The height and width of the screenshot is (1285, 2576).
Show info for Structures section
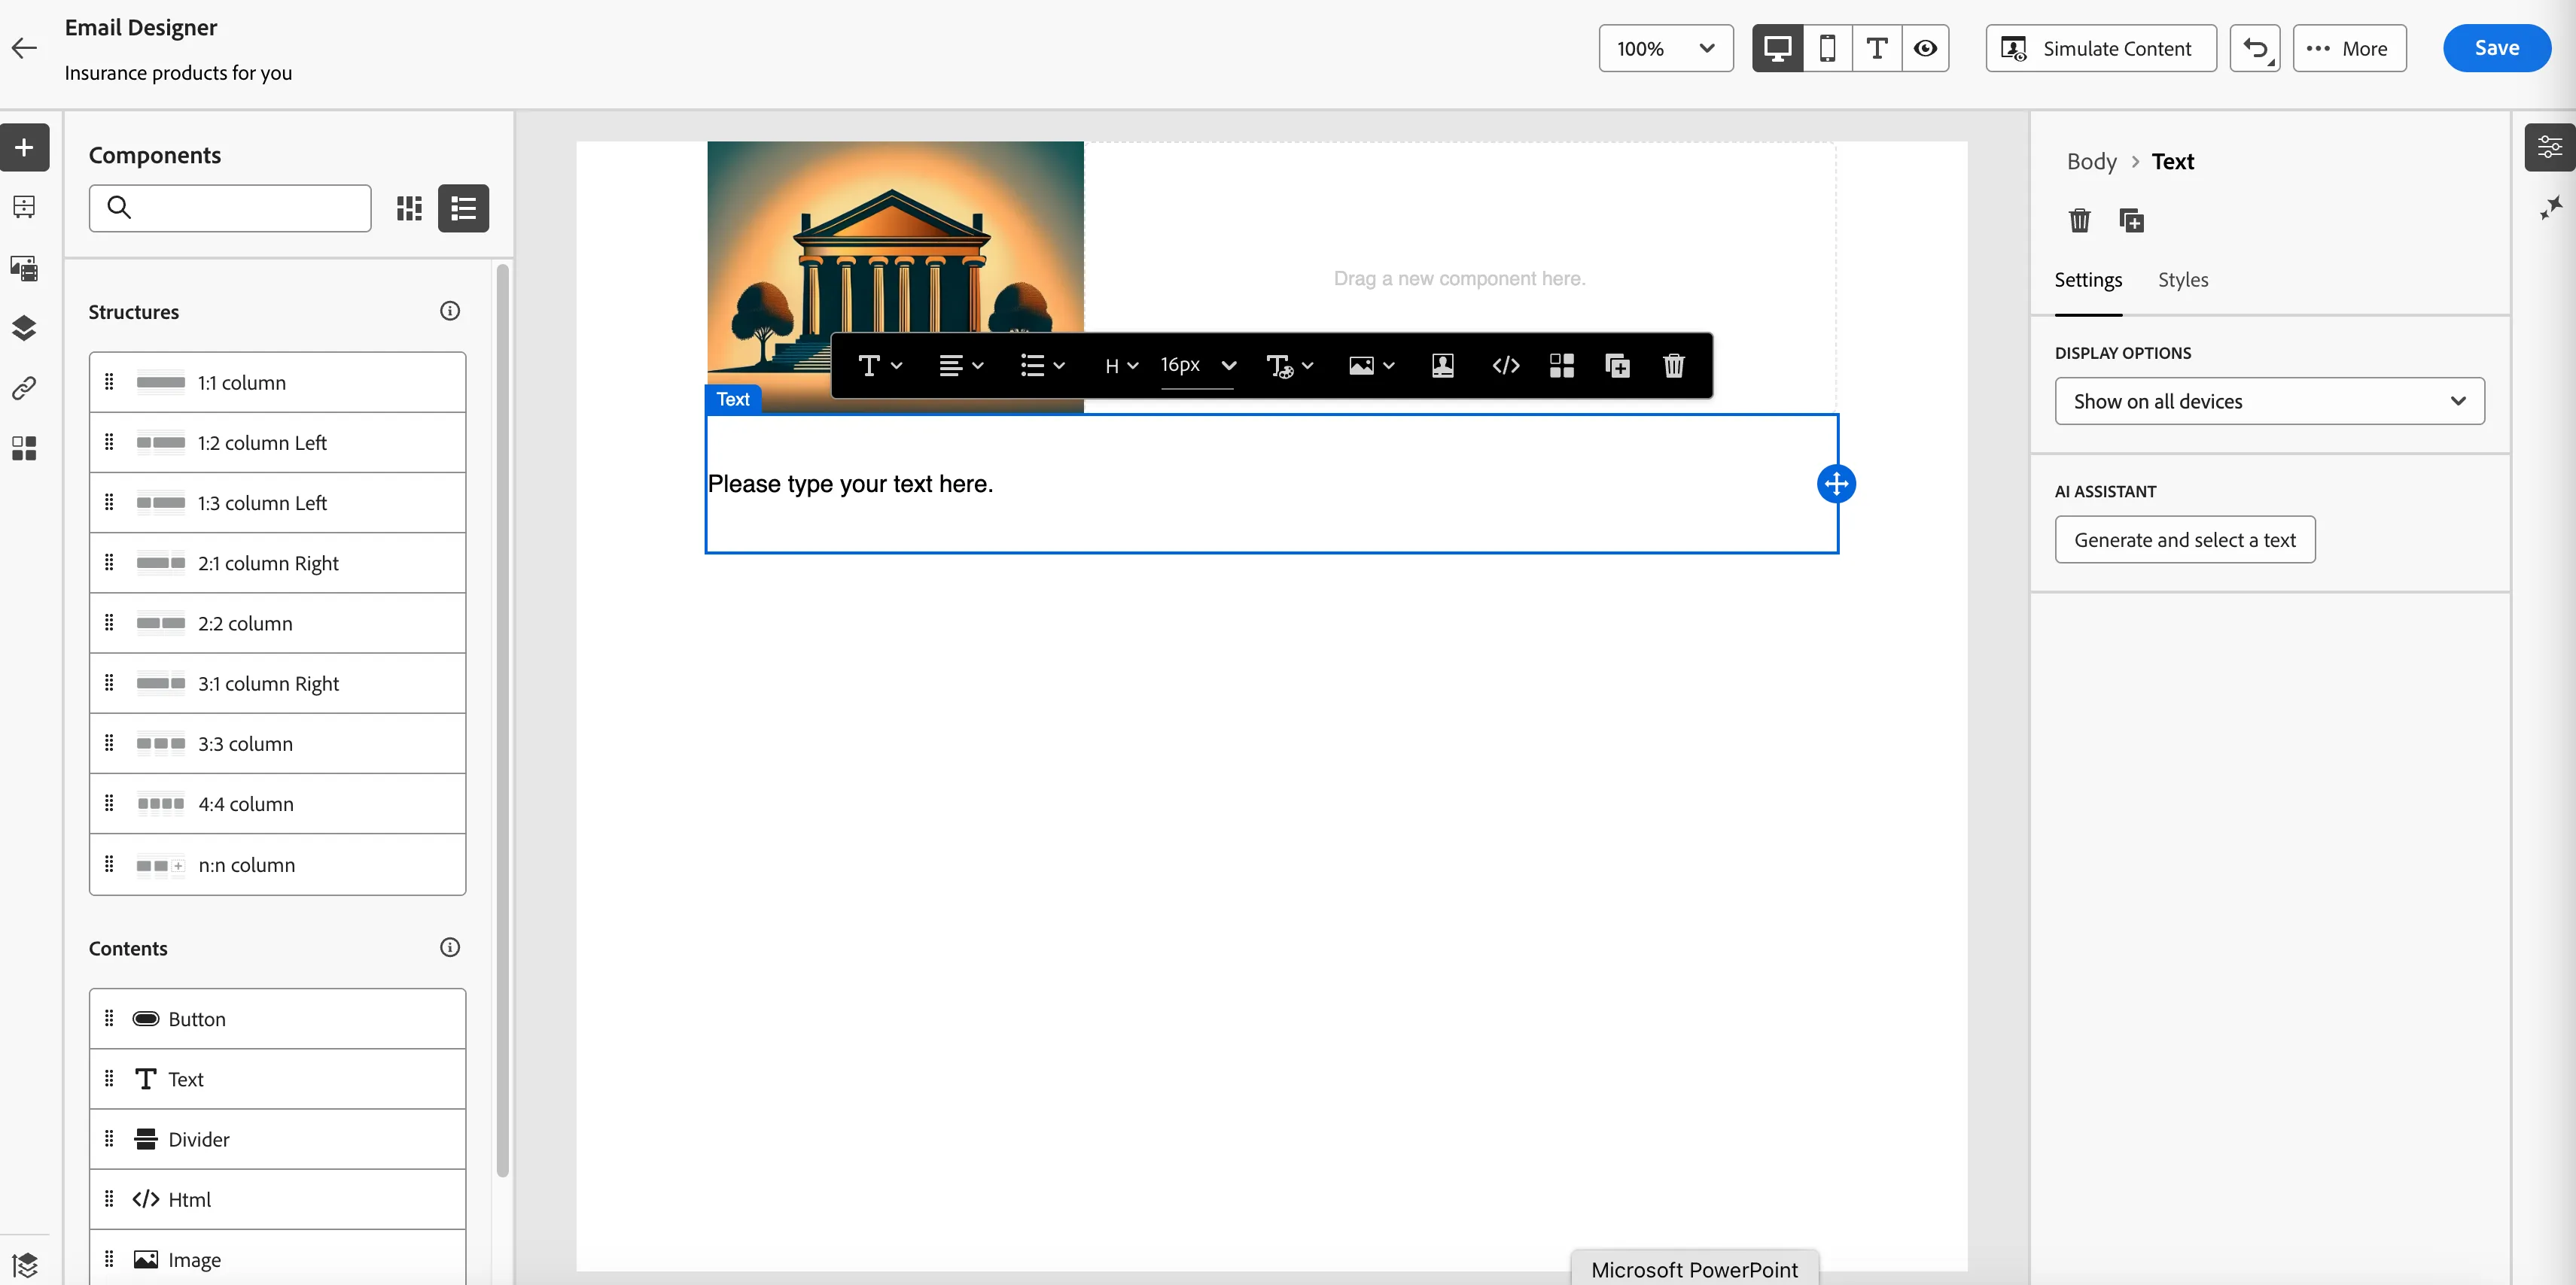tap(450, 311)
